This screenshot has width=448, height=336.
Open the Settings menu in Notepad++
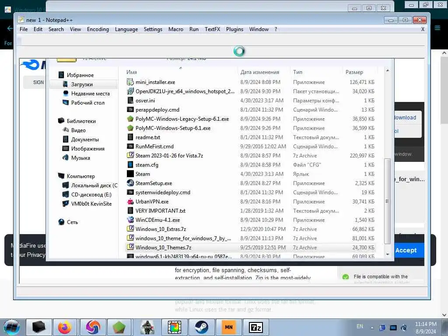tap(153, 29)
